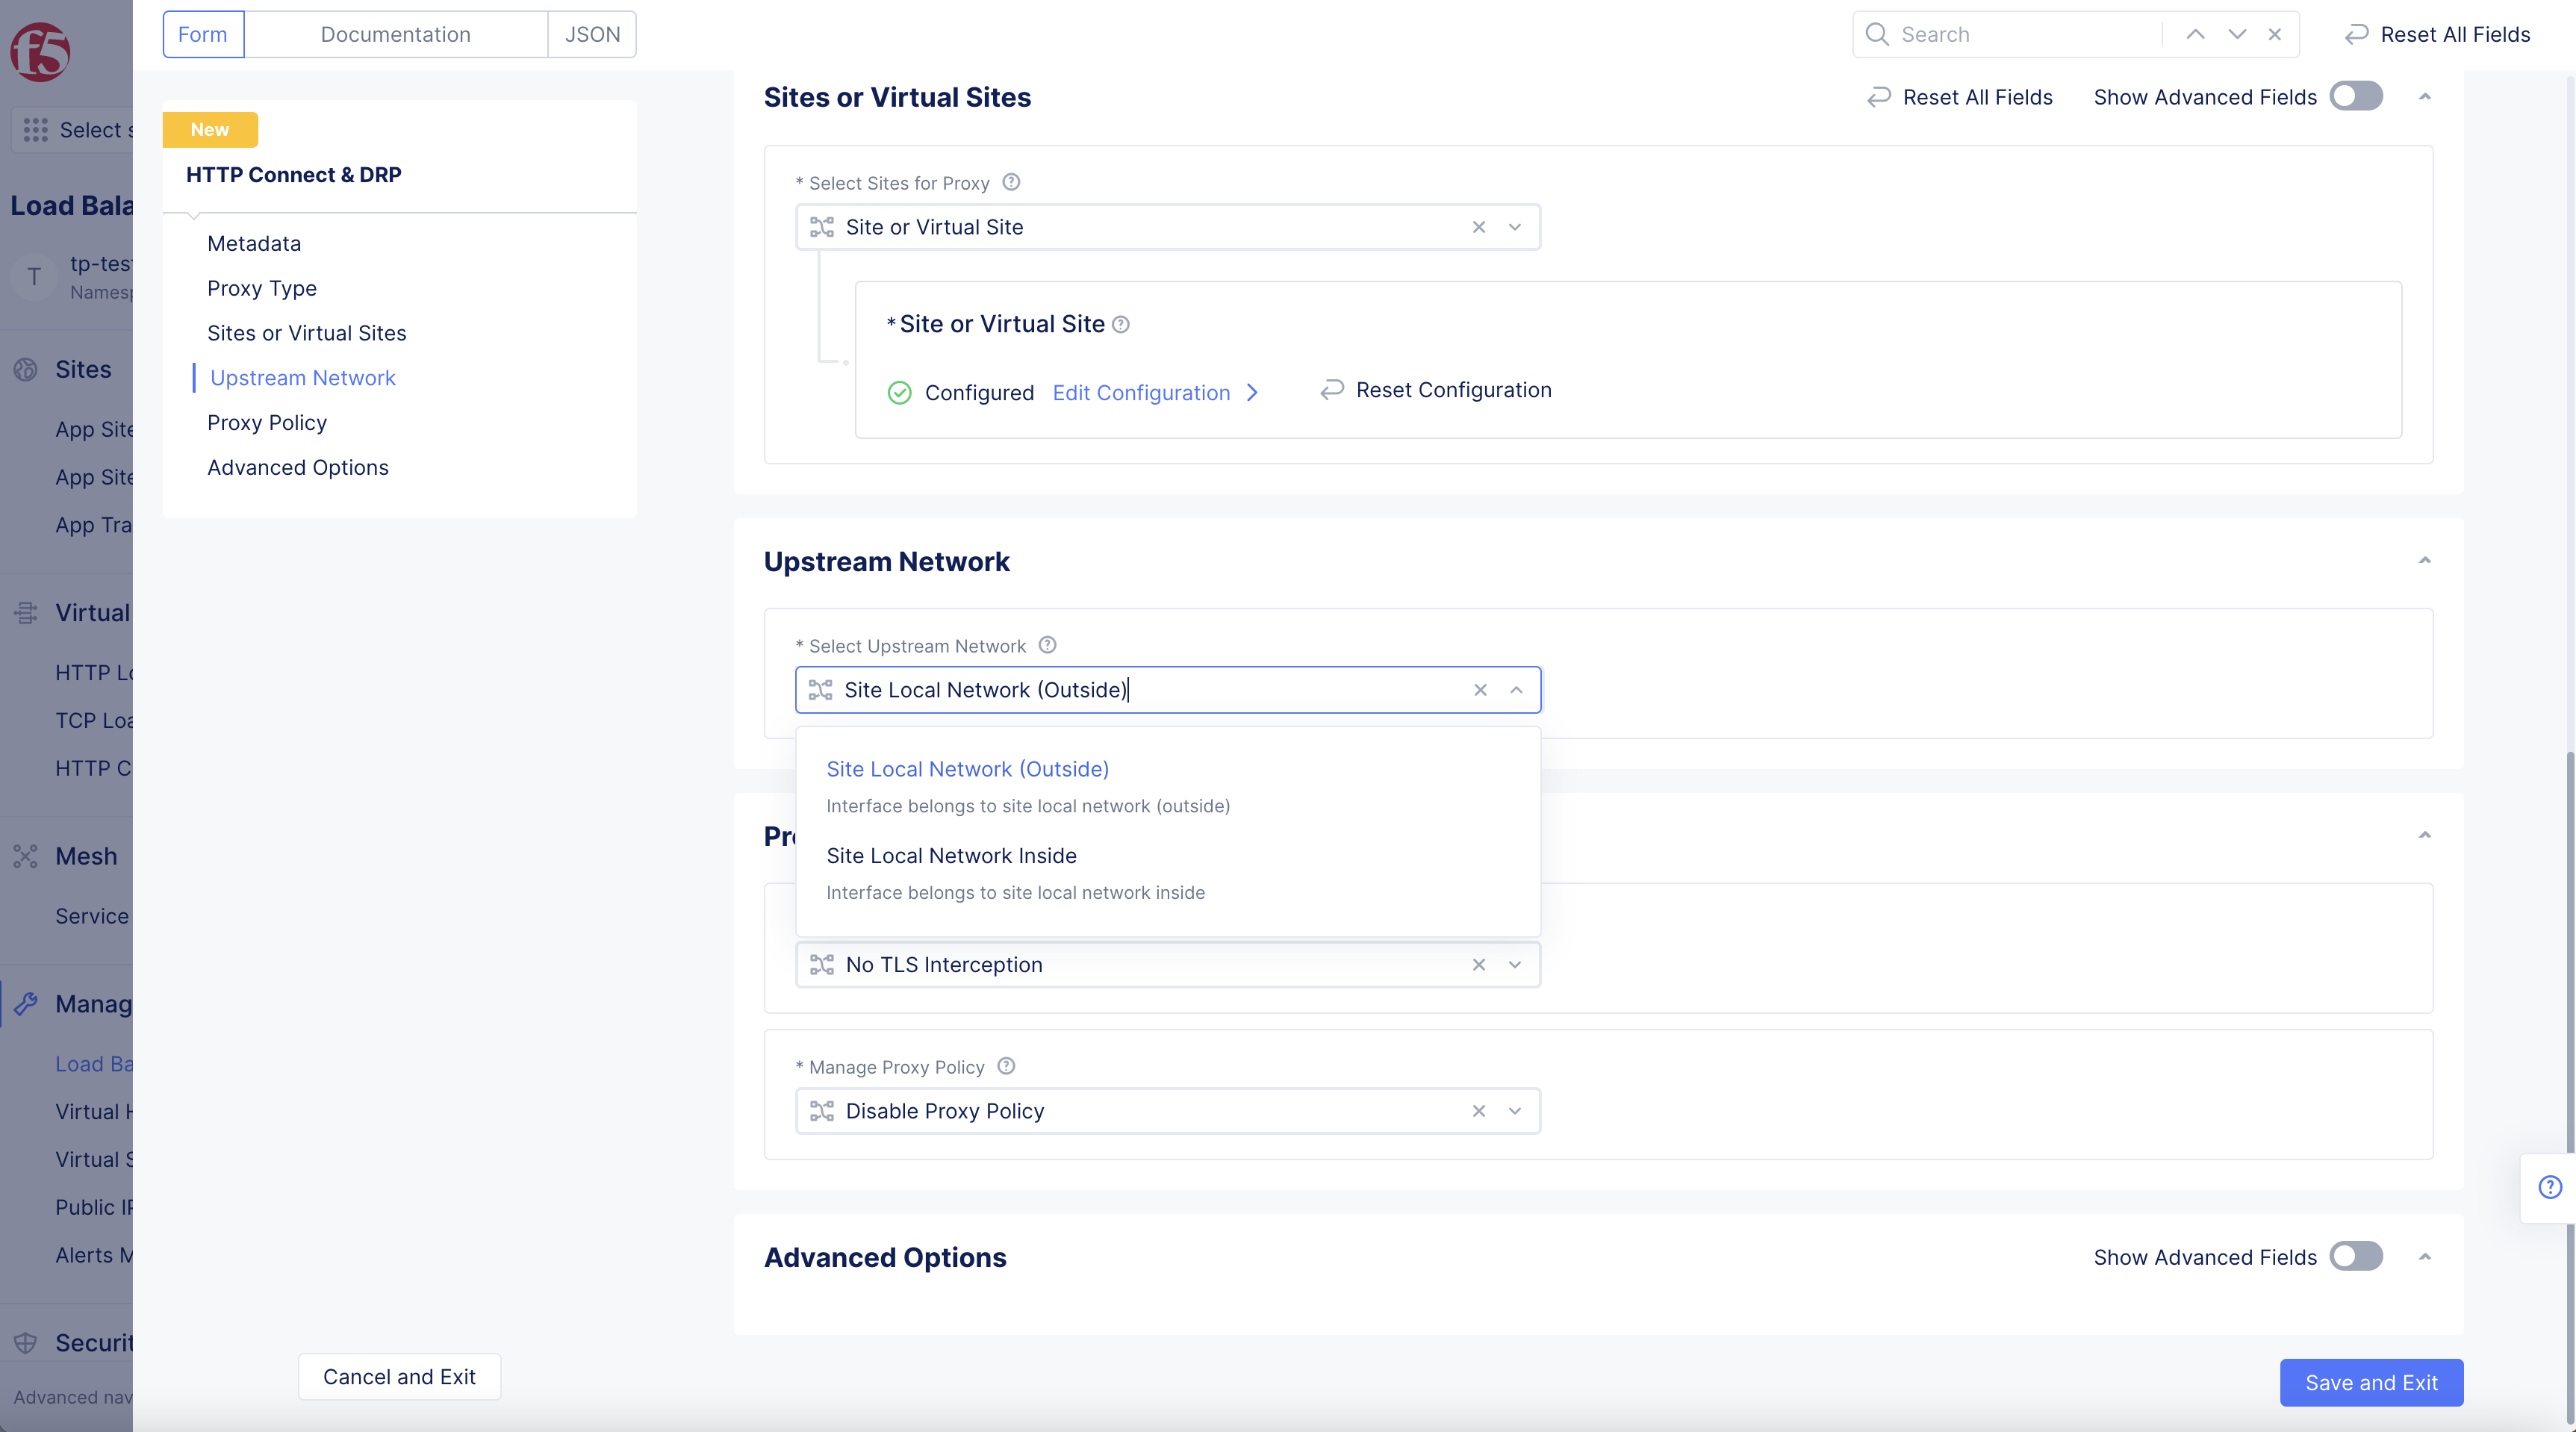Expand the Site or Virtual Site dropdown

(1514, 227)
